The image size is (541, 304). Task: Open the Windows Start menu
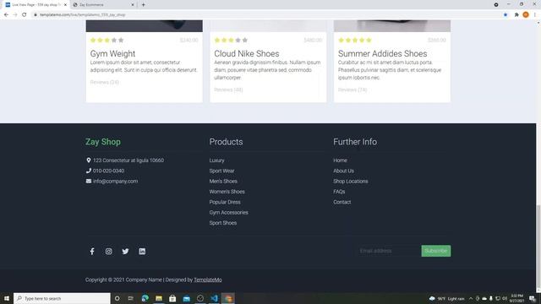click(x=7, y=298)
